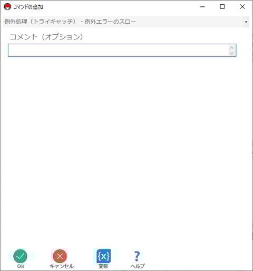Click the red app icon in title bar

pyautogui.click(x=7, y=7)
